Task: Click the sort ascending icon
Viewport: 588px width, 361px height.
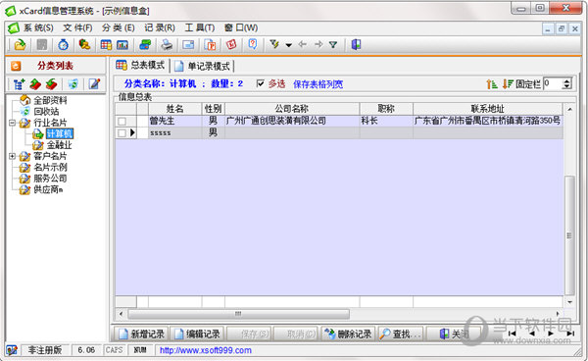Action: tap(492, 84)
